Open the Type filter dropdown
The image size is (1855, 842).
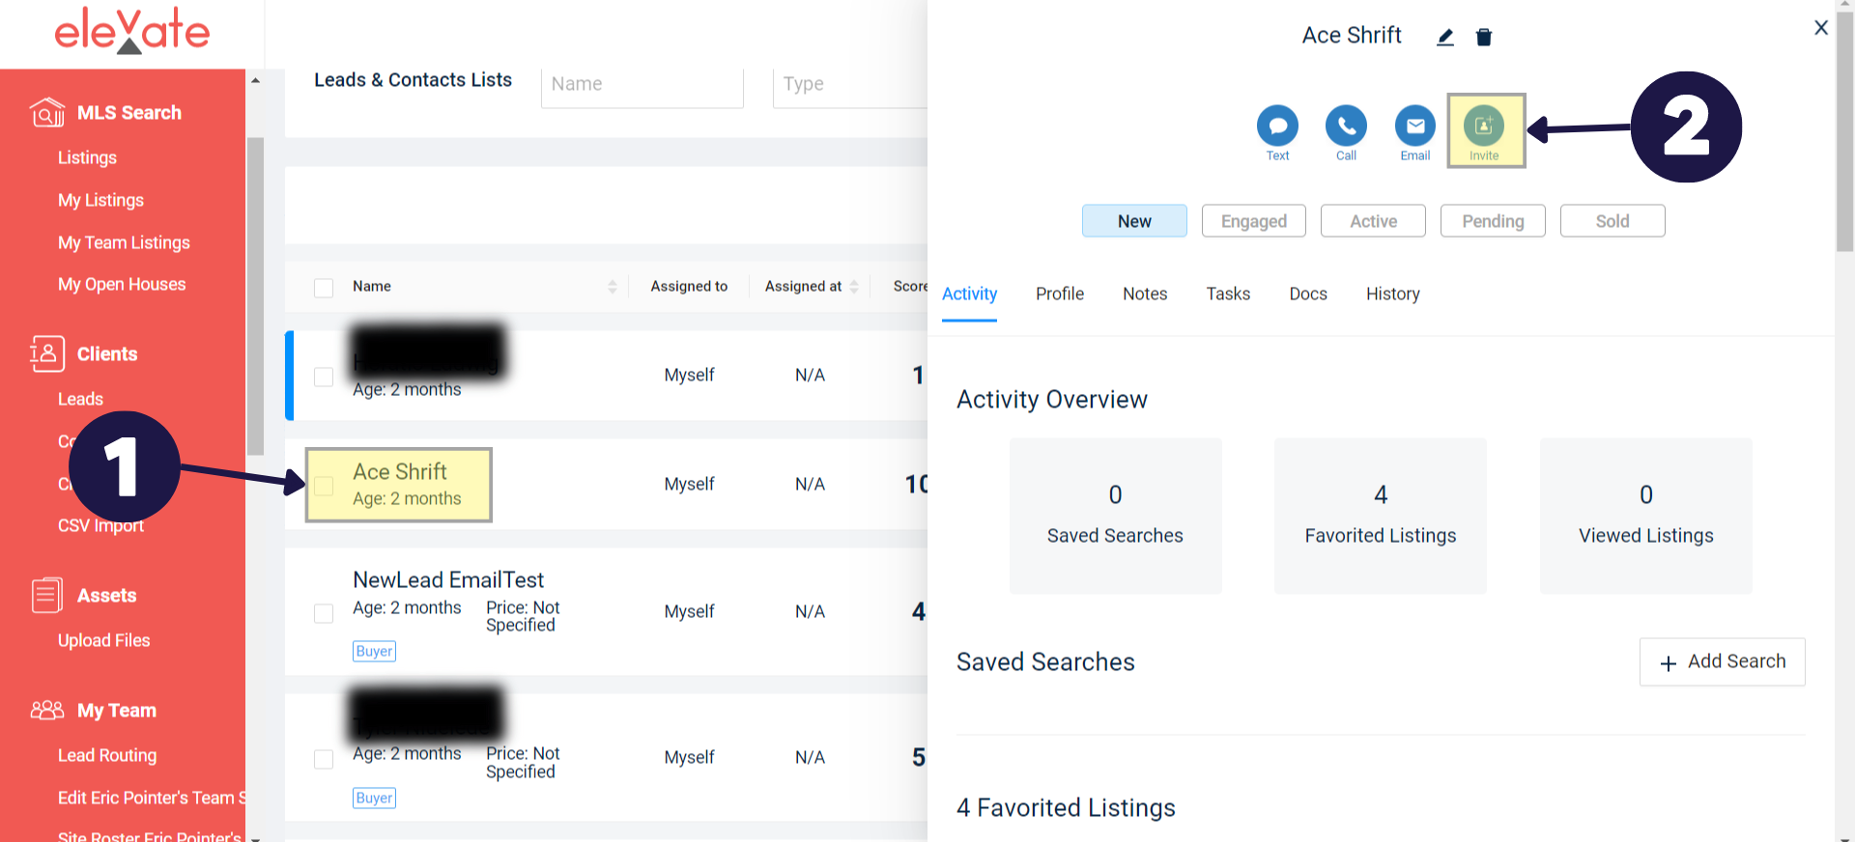pyautogui.click(x=850, y=85)
